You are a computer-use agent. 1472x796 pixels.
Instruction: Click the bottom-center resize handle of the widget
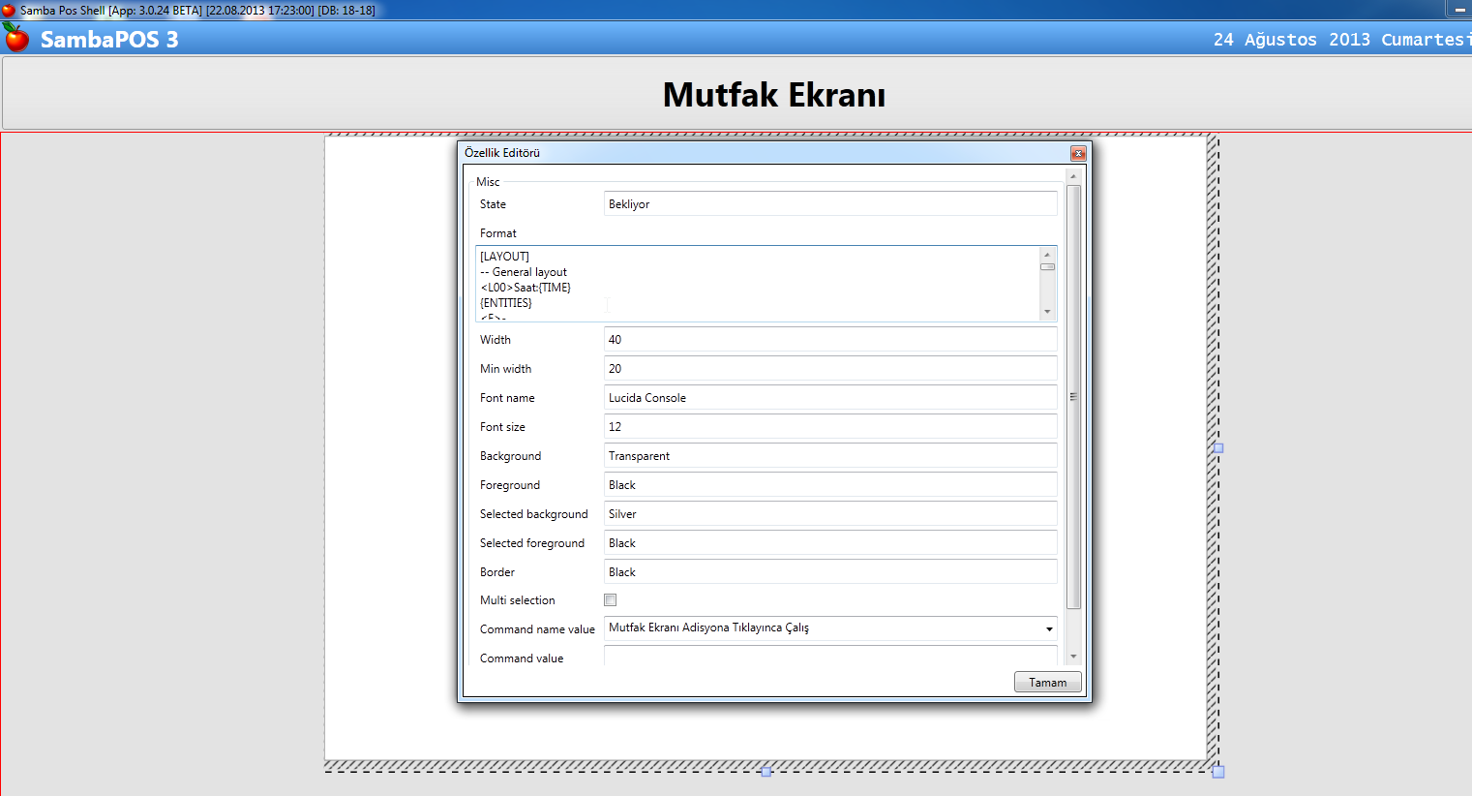[x=766, y=772]
